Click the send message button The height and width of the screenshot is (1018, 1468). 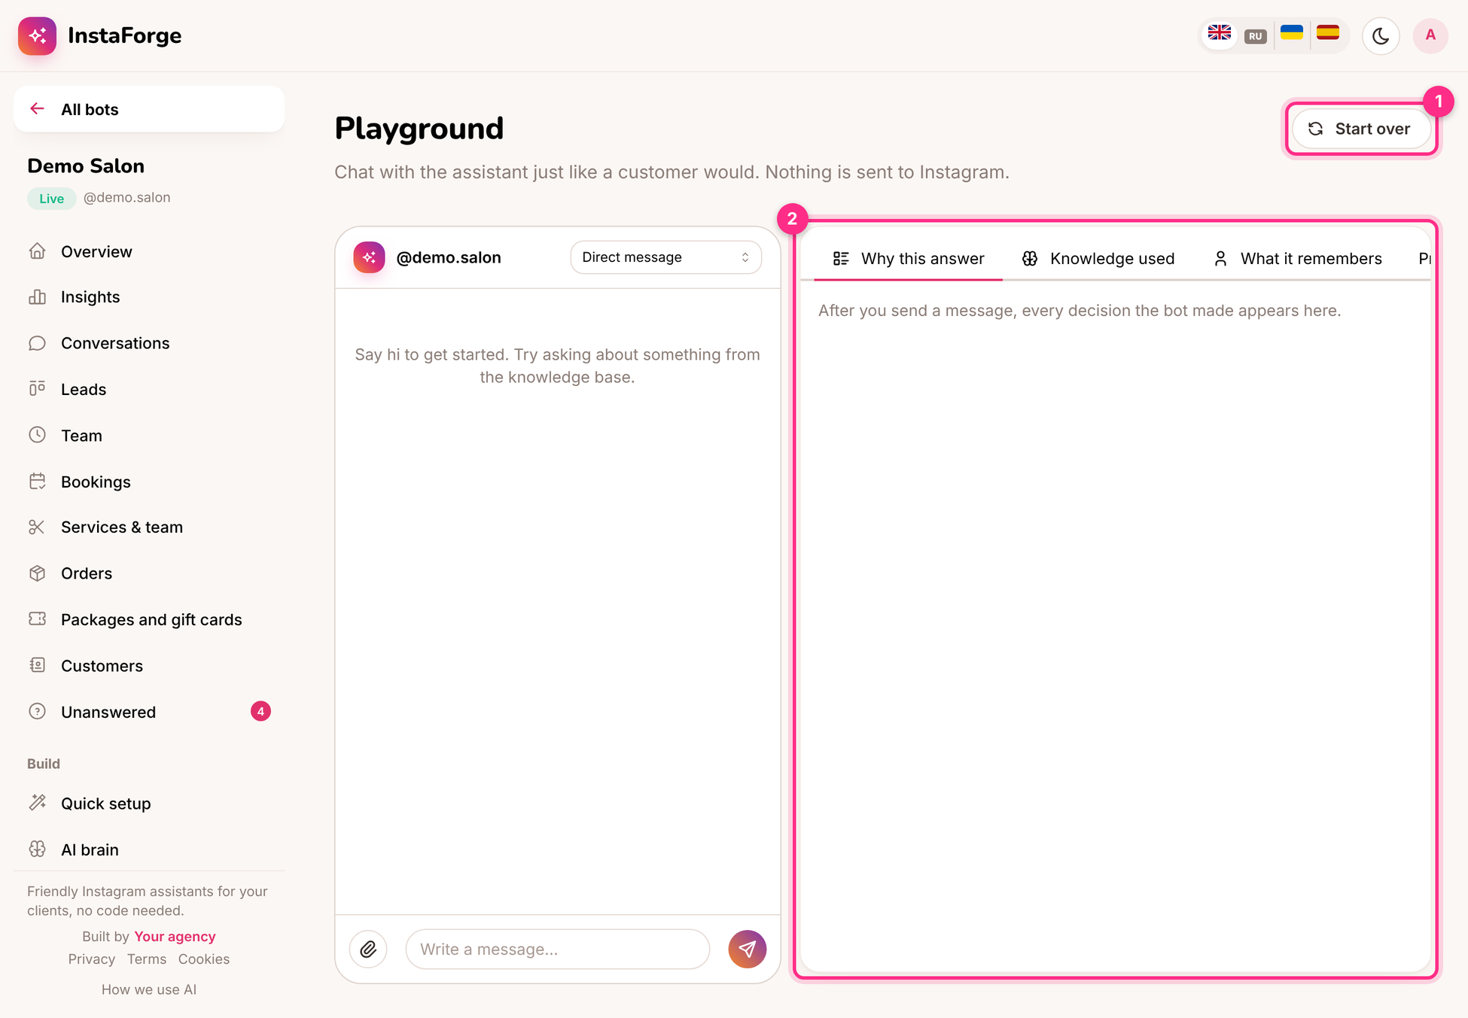pos(747,949)
